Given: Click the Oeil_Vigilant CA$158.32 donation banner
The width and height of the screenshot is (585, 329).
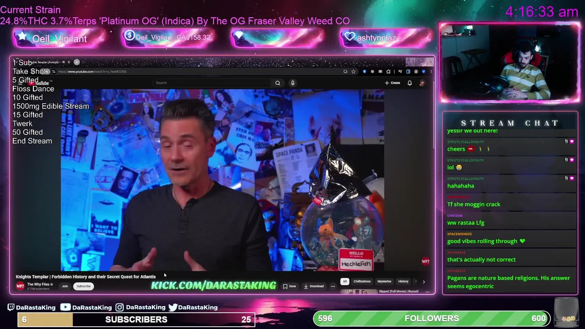Looking at the screenshot, I should coord(168,37).
